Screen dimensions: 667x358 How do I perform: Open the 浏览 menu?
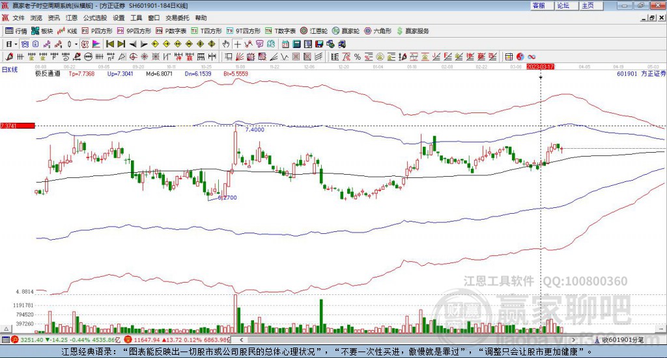[x=36, y=18]
